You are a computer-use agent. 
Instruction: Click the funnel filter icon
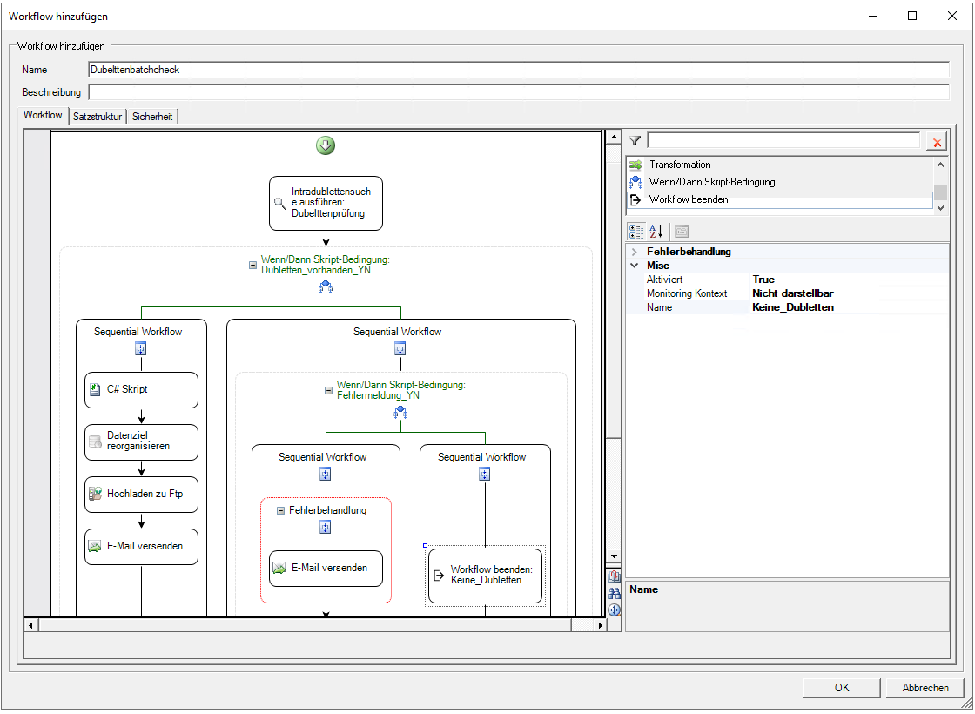[635, 140]
